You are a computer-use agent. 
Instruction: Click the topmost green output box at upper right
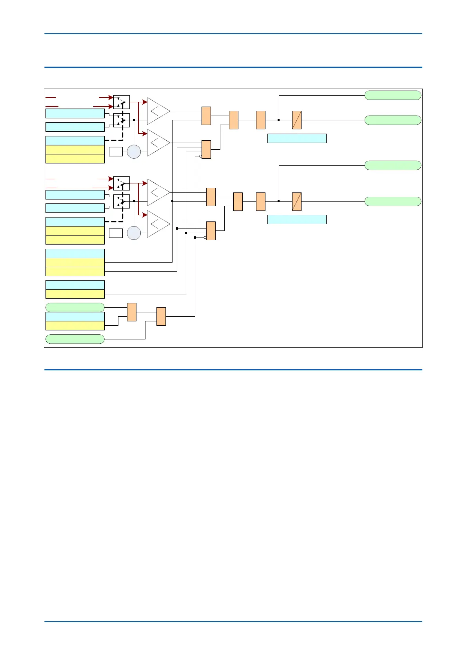pos(393,95)
